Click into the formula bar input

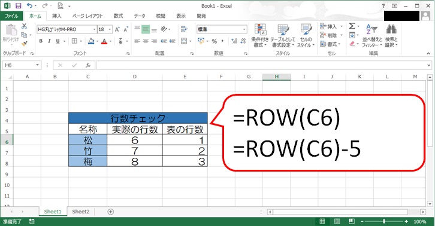point(261,65)
